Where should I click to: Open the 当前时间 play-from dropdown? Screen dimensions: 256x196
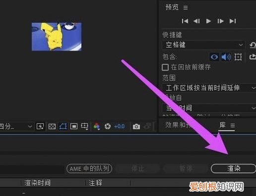tap(209, 108)
